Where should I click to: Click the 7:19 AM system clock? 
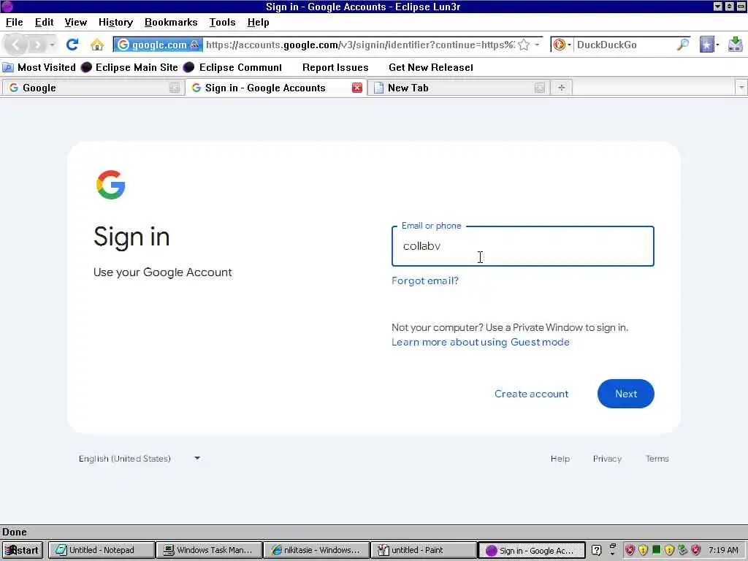point(722,550)
